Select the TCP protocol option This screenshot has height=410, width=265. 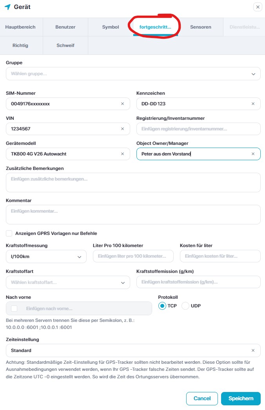(x=162, y=306)
